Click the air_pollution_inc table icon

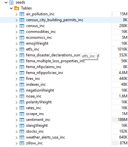click(x=22, y=14)
